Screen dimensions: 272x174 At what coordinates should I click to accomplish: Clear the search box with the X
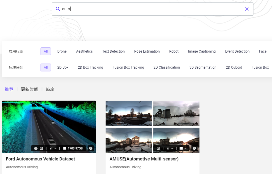click(x=247, y=9)
